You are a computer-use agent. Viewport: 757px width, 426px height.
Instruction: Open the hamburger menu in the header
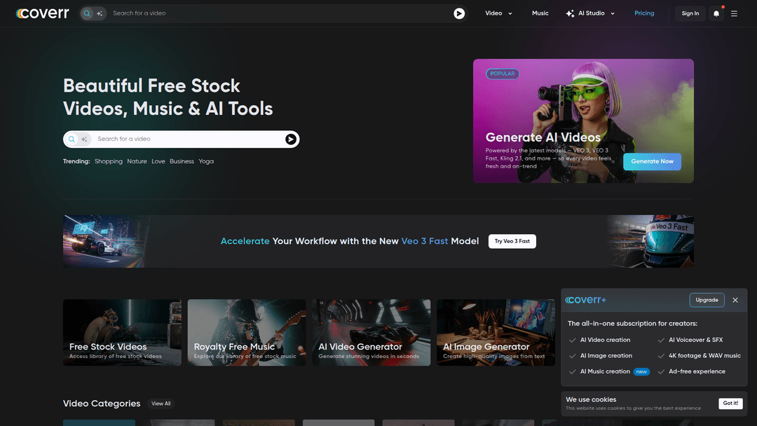pos(734,13)
